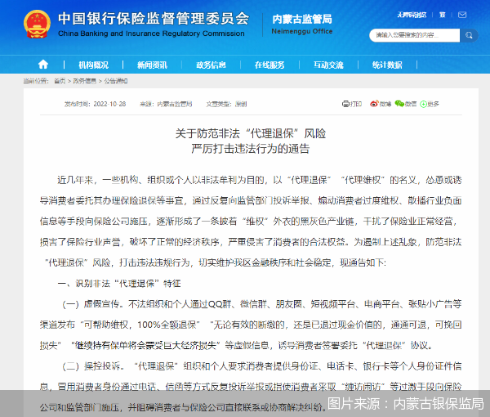Click the 内蒙古监管局 office title
This screenshot has height=417, width=490.
pos(302,19)
